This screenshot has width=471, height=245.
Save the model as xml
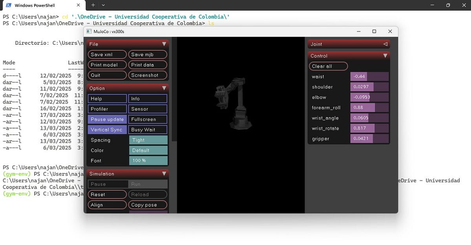[x=107, y=54]
